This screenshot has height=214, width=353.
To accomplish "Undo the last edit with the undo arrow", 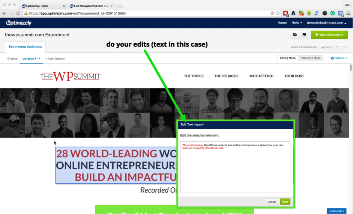I will coord(338,47).
